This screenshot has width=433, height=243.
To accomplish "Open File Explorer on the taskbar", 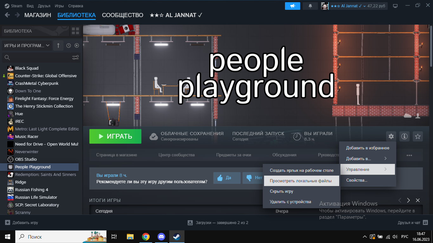I will point(130,237).
